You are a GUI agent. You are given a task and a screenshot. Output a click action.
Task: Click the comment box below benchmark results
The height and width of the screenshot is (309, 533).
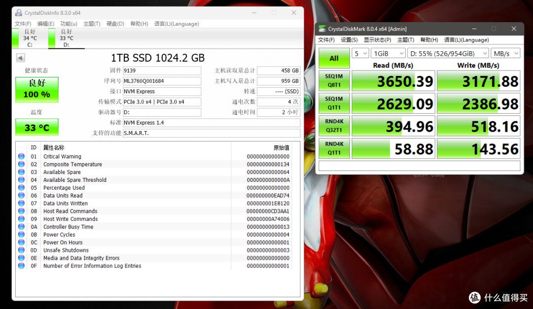pyautogui.click(x=419, y=166)
